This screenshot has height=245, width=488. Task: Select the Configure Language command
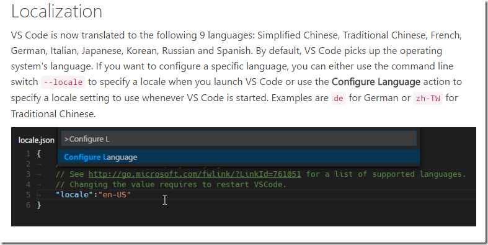coord(239,157)
